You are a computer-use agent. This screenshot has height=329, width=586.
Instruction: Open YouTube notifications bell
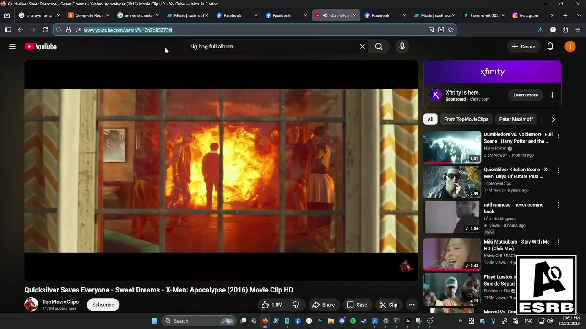click(x=550, y=47)
